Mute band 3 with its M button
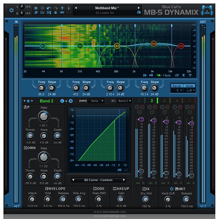Viewport: 219px width, 219px height. [x=167, y=107]
